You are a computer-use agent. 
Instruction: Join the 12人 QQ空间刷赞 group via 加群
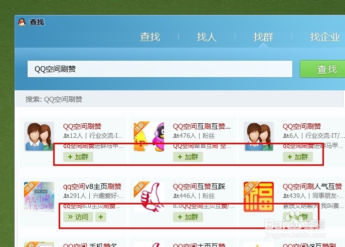pos(78,157)
